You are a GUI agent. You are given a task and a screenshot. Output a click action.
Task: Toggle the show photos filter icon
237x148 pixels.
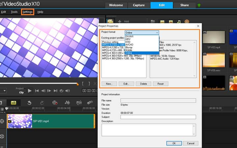click(x=171, y=21)
